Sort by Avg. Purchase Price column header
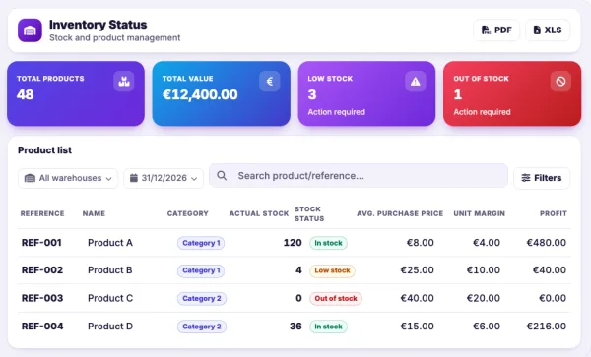 tap(400, 213)
